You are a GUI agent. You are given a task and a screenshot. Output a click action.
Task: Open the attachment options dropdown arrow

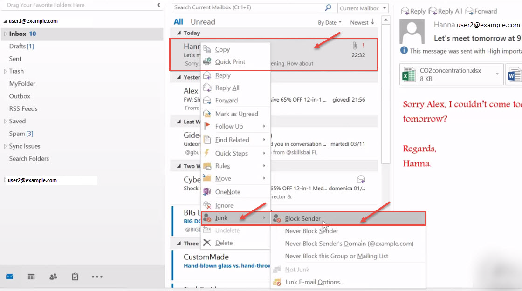pos(497,74)
